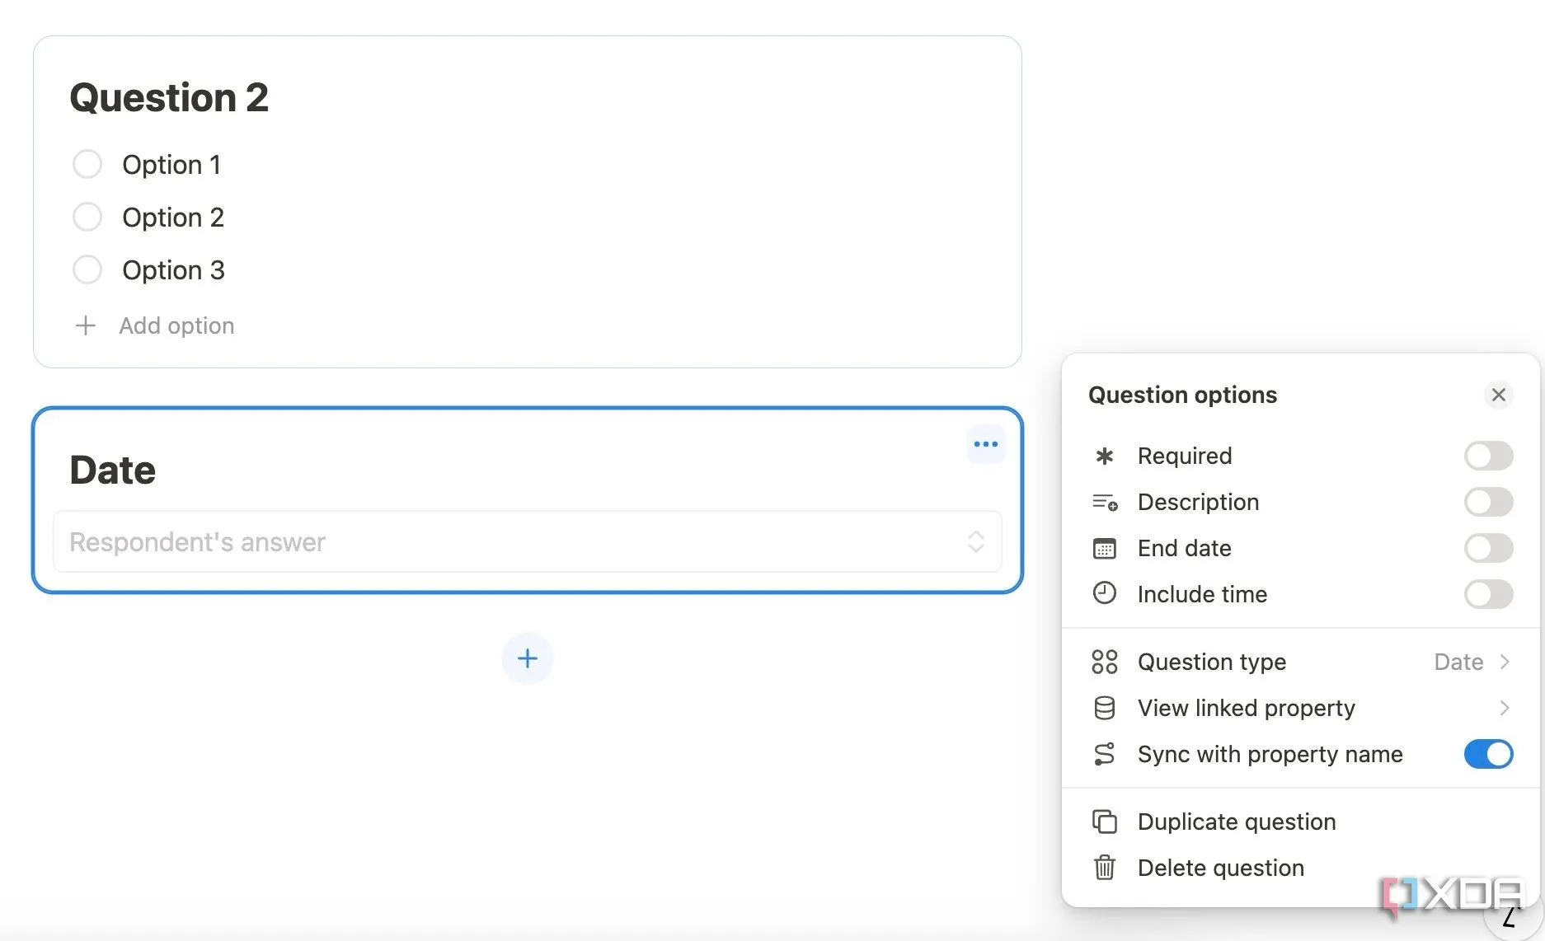Click the Option 1 label text
Screen dimensions: 1545x941
[x=171, y=165]
